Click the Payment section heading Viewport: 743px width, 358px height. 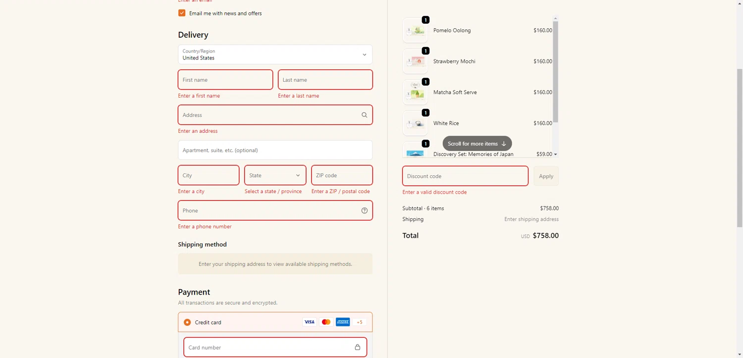[194, 292]
